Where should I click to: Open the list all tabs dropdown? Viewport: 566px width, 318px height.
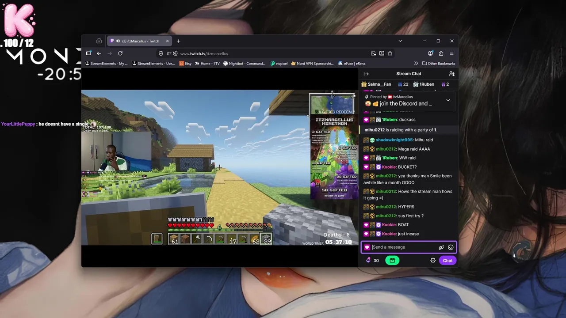tap(400, 41)
